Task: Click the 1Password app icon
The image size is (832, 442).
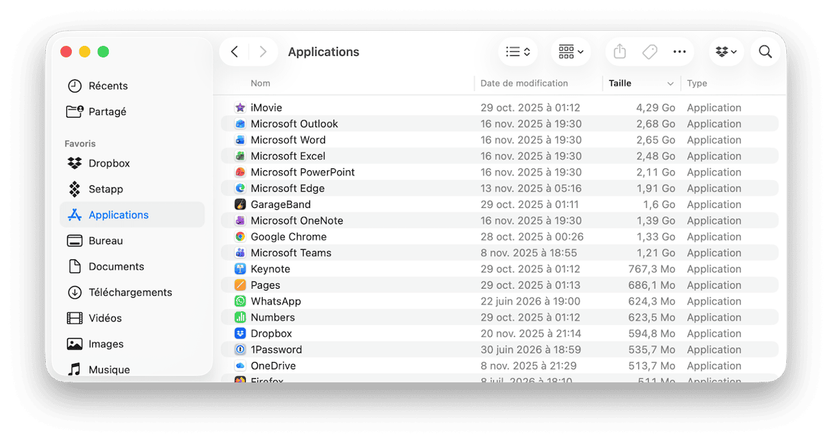Action: pyautogui.click(x=240, y=350)
